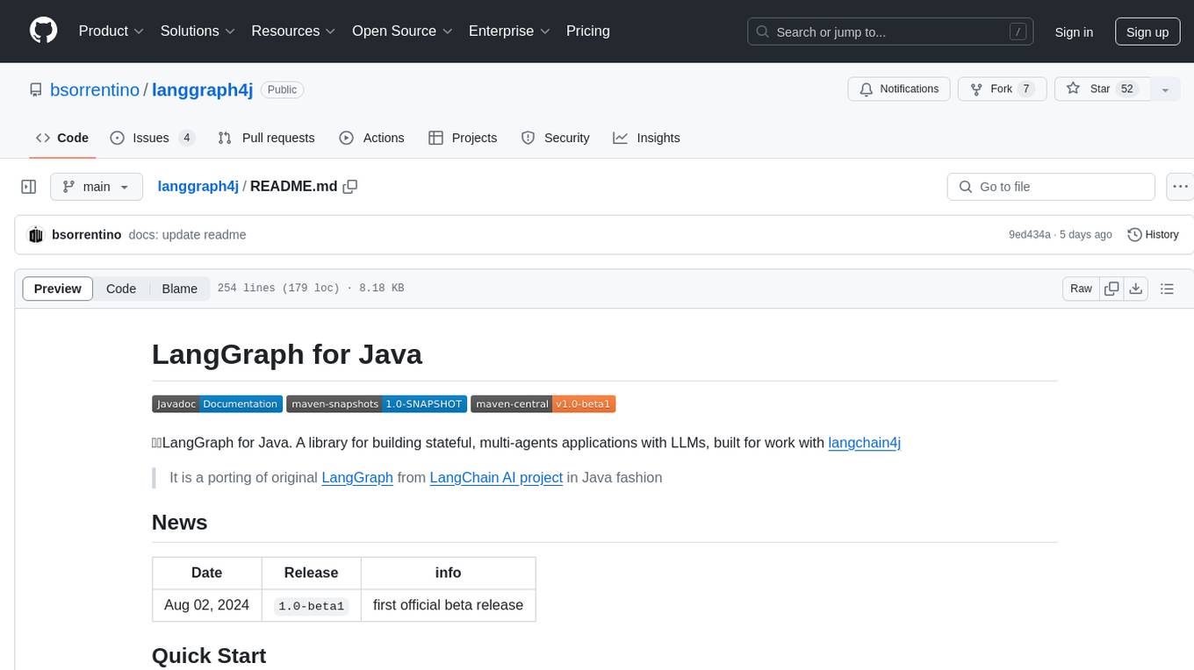Open the Insights tab
The width and height of the screenshot is (1194, 670).
click(x=646, y=138)
